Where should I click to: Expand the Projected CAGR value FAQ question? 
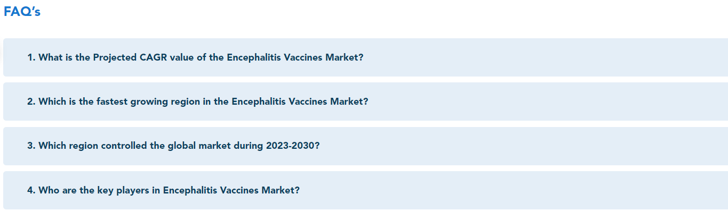coord(365,57)
